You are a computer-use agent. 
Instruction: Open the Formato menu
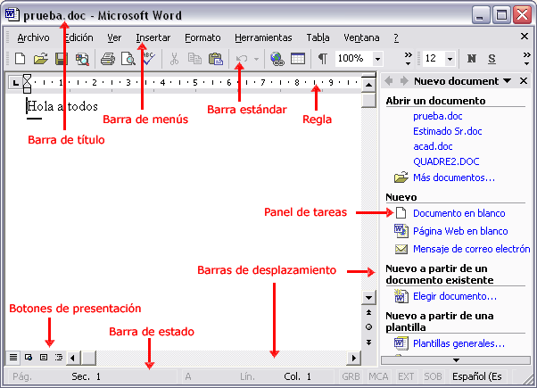point(202,37)
